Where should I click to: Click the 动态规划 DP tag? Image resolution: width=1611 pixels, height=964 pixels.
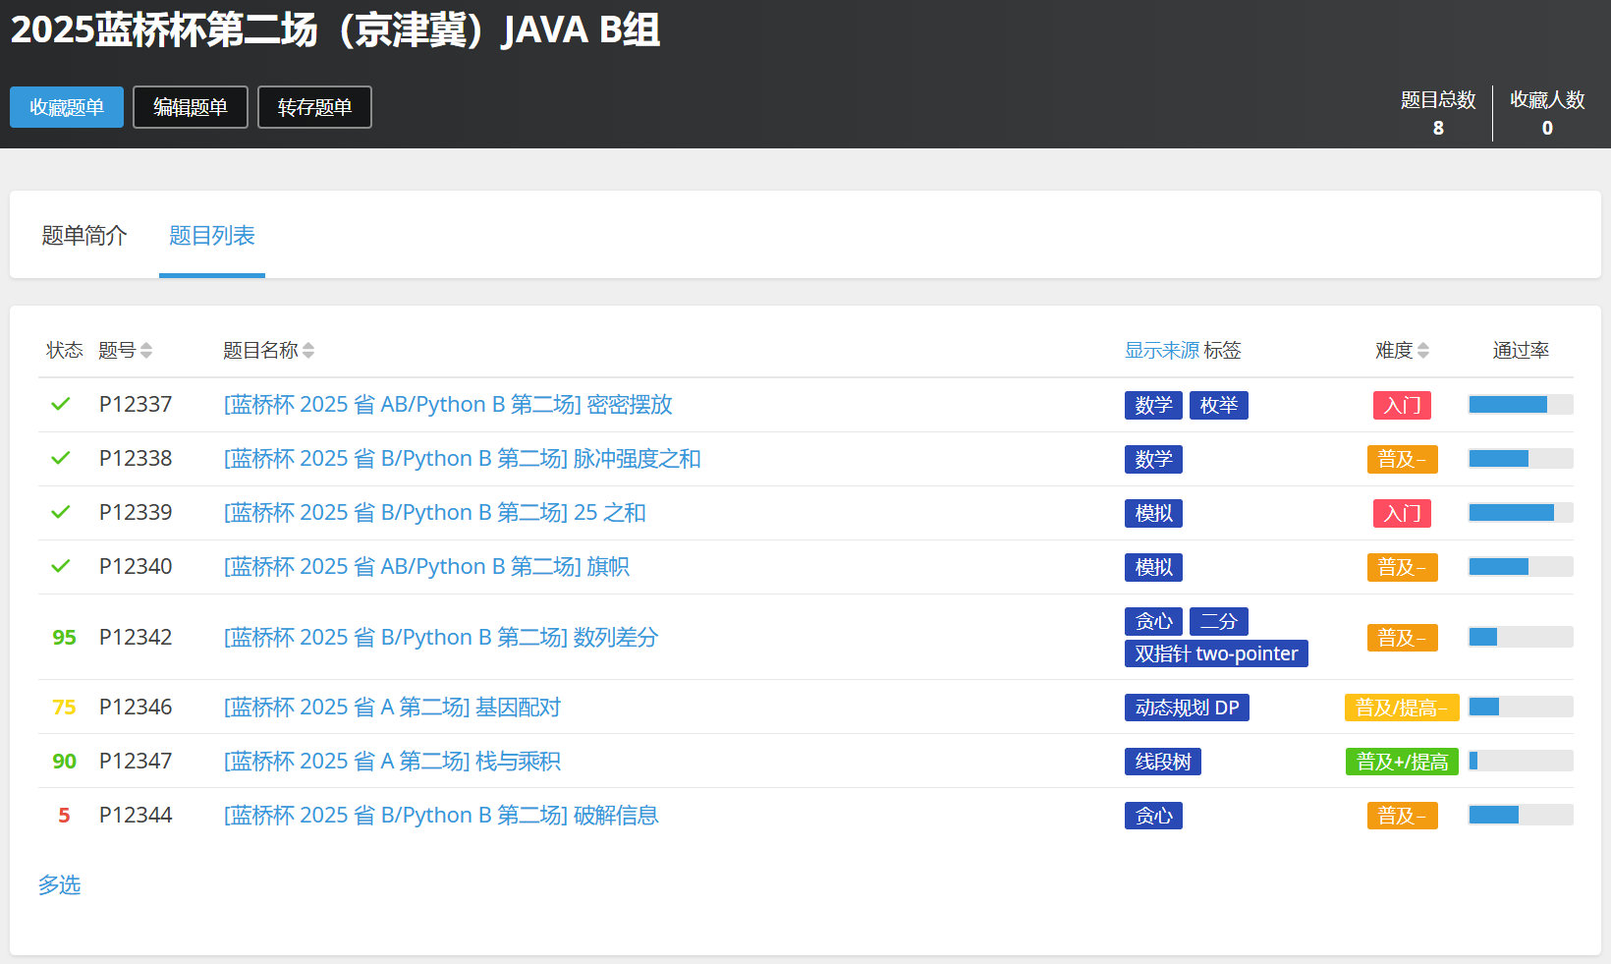(x=1187, y=708)
